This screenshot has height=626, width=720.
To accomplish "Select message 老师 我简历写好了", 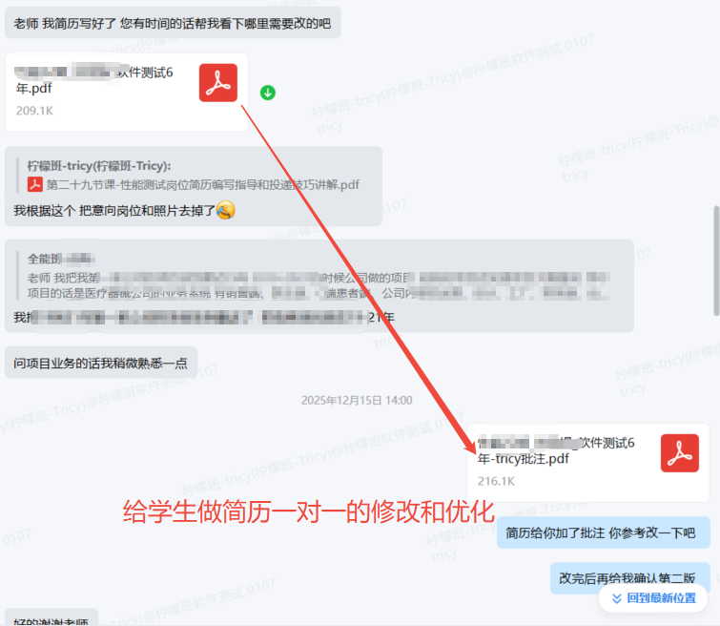I will click(173, 23).
